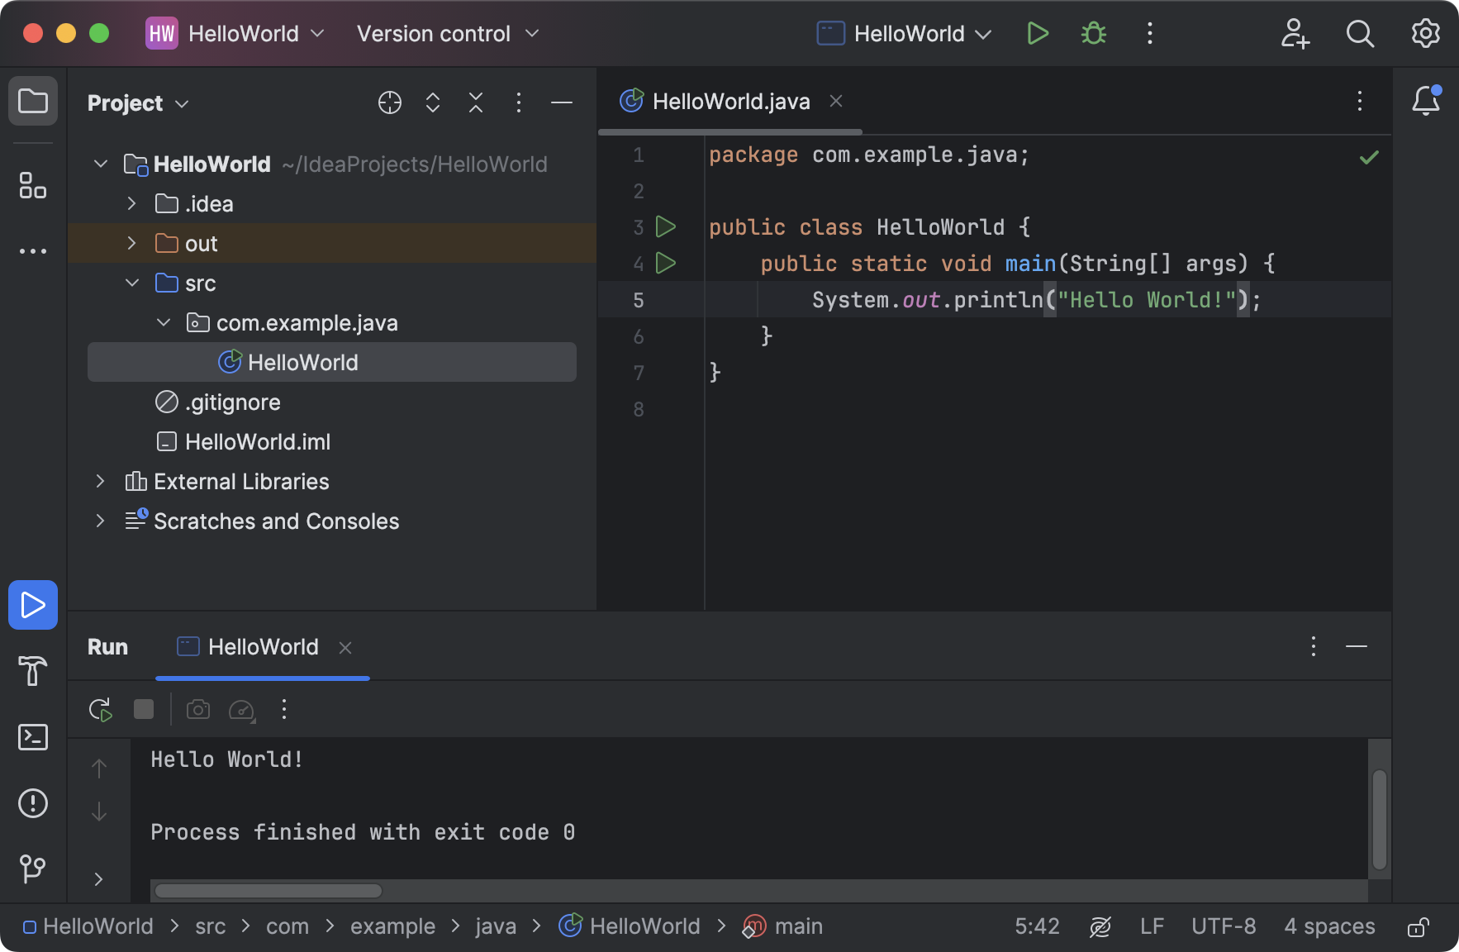Open the Terminal tool window from the sidebar
1459x952 pixels.
coord(32,737)
